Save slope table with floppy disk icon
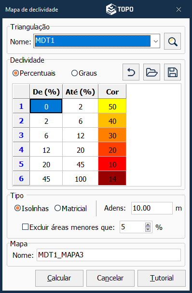 [172, 72]
